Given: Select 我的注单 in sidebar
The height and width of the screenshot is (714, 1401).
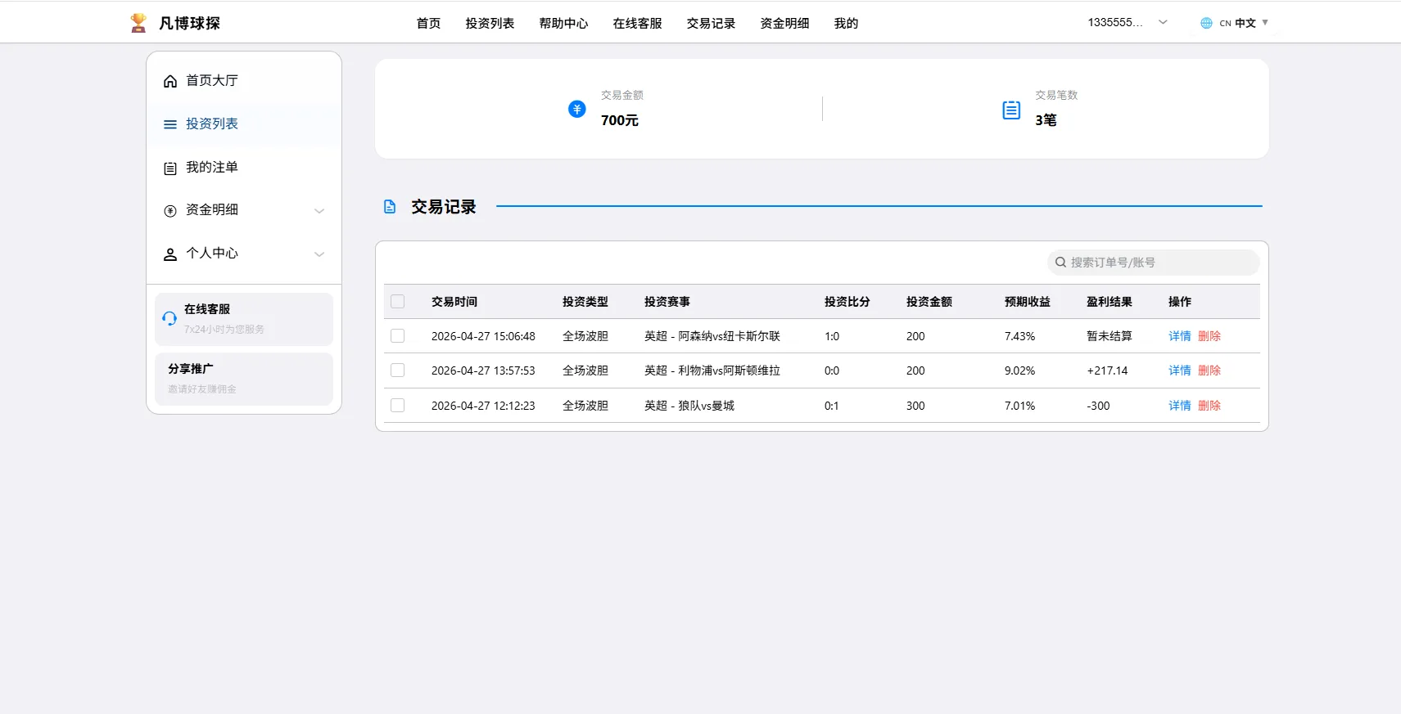Looking at the screenshot, I should click(244, 168).
